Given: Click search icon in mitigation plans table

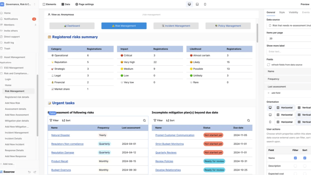Looking at the screenshot, I should pyautogui.click(x=248, y=121).
